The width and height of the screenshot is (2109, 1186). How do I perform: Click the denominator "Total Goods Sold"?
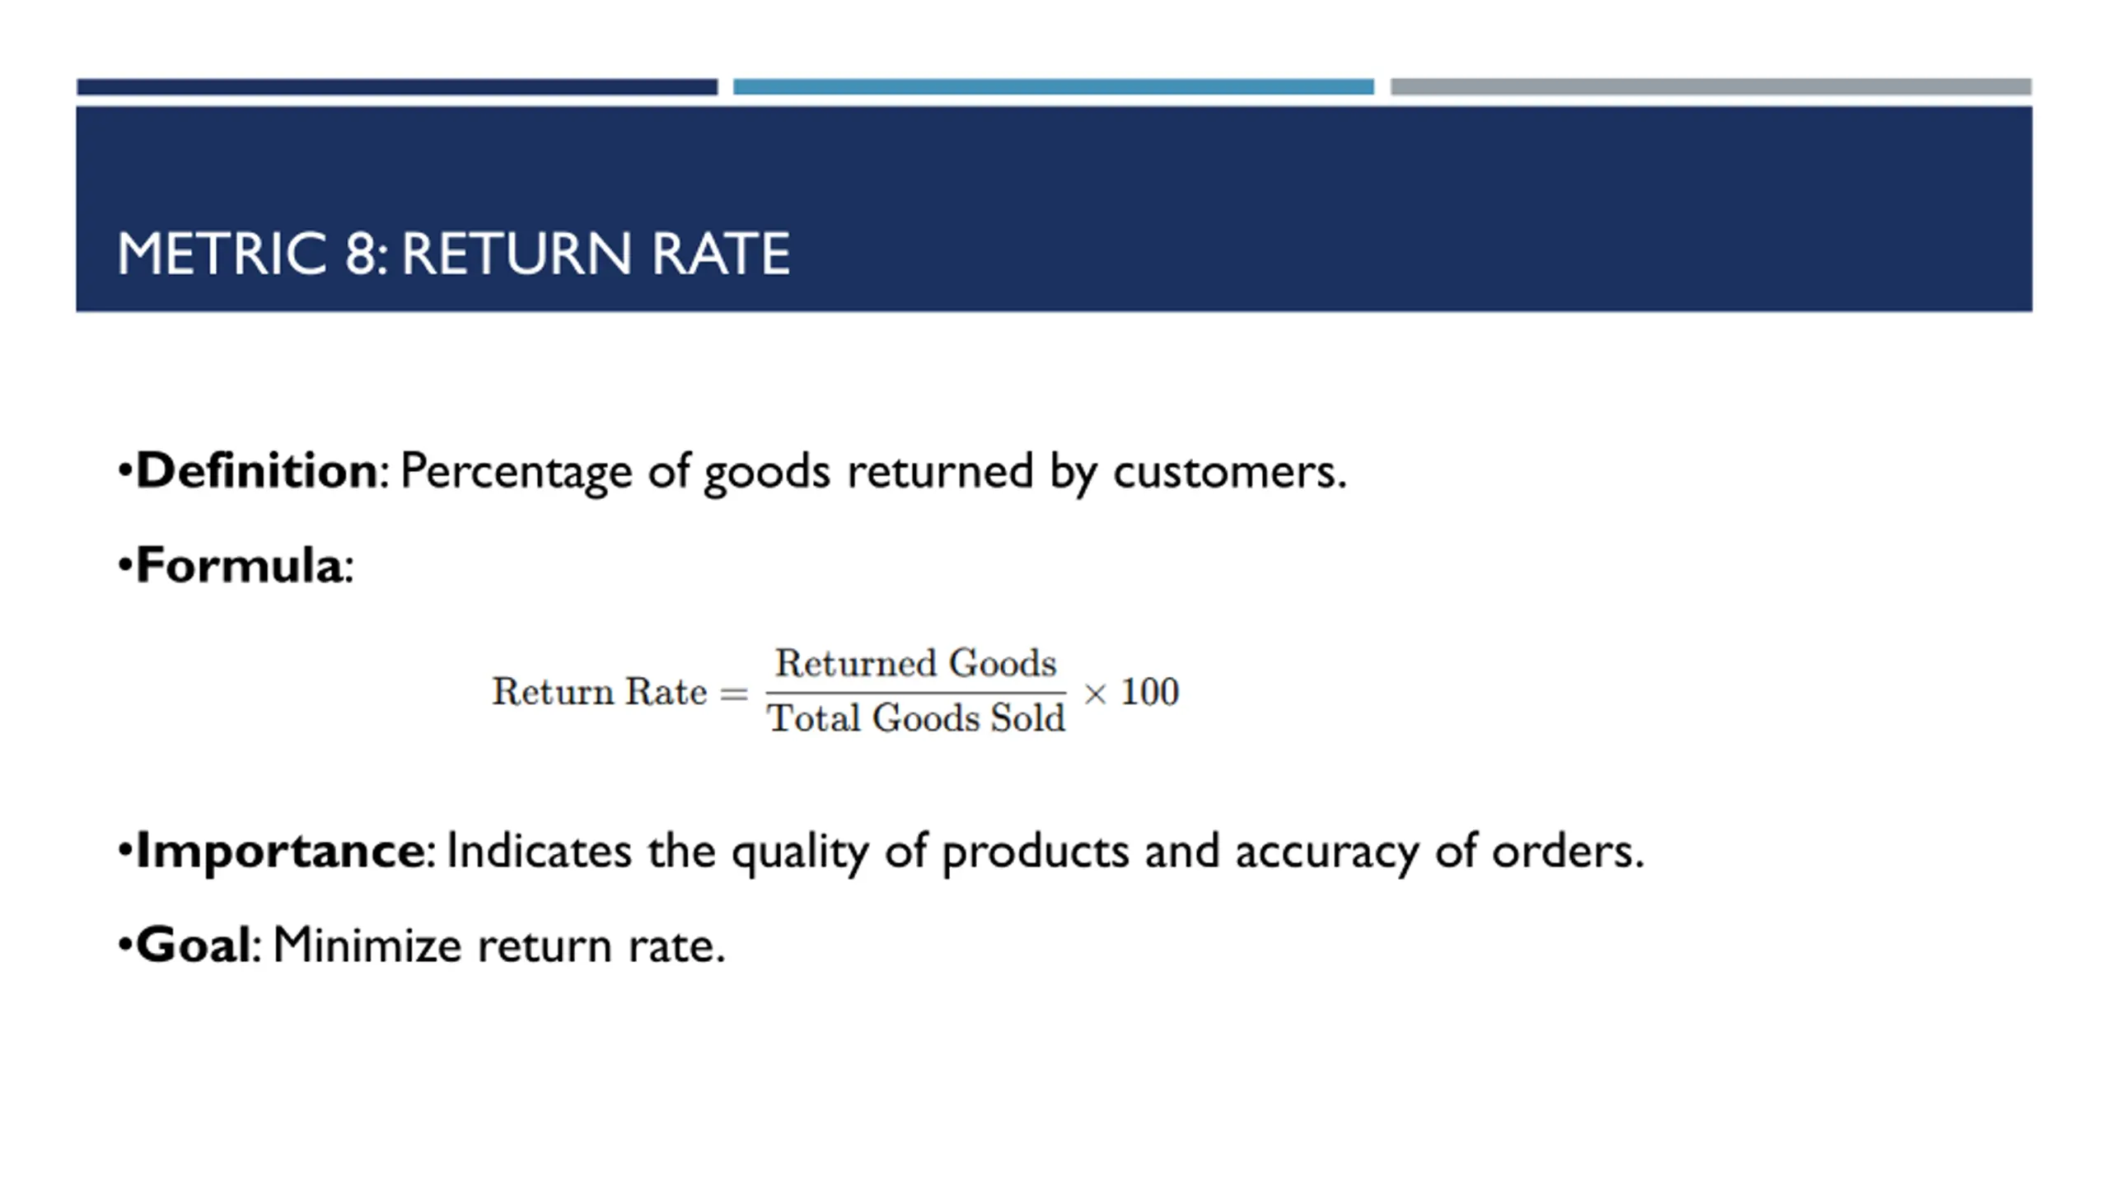coord(916,717)
